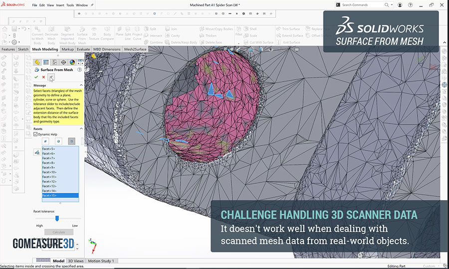Collapse the Message section

tap(81, 85)
